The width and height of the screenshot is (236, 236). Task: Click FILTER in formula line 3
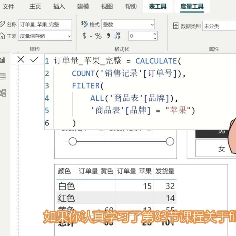coord(86,86)
